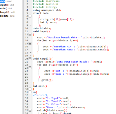Collapse the do-loop fold at line 31
This screenshot has height=114, width=116.
coord(30,92)
